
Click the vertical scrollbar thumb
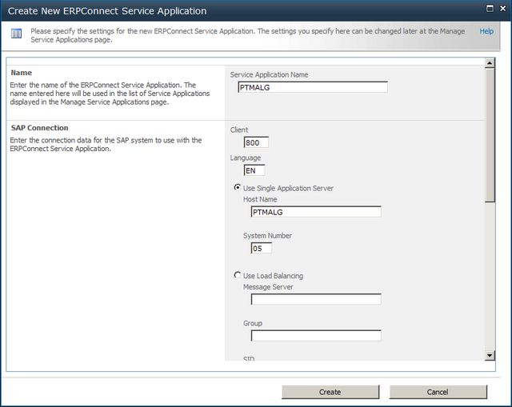tap(490, 135)
